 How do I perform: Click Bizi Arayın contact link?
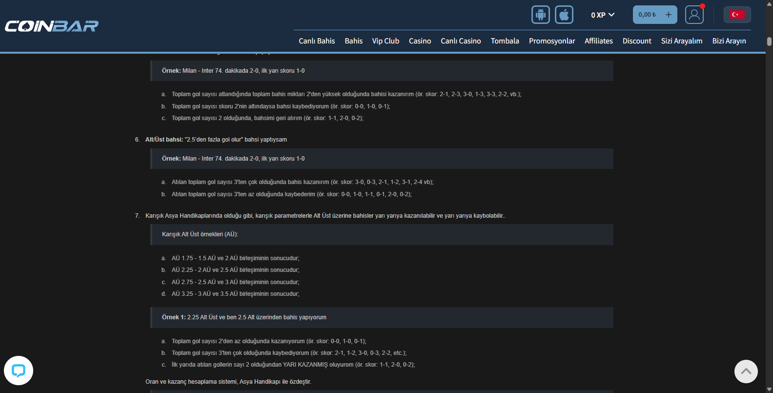coord(729,41)
